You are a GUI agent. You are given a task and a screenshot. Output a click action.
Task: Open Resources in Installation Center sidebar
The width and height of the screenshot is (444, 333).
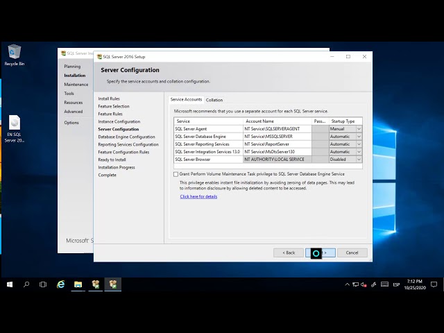coord(74,103)
